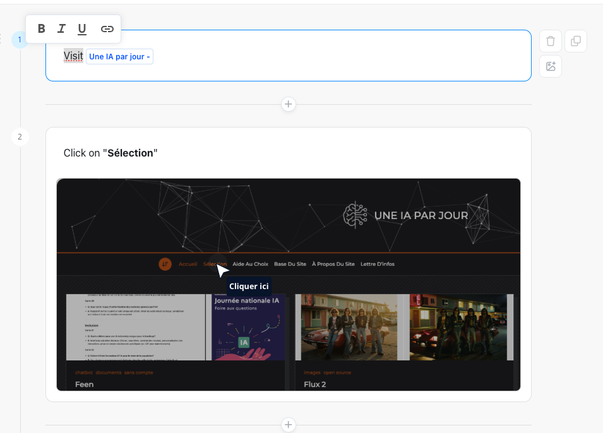The height and width of the screenshot is (433, 603).
Task: Click "Lettre D'infos" in the nav bar
Action: pyautogui.click(x=377, y=264)
